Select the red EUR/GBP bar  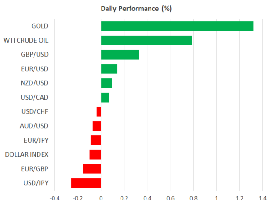click(92, 169)
